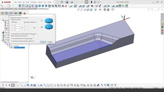This screenshot has width=164, height=92.
Task: Click the New document icon in title bar
Action: pos(57,2)
